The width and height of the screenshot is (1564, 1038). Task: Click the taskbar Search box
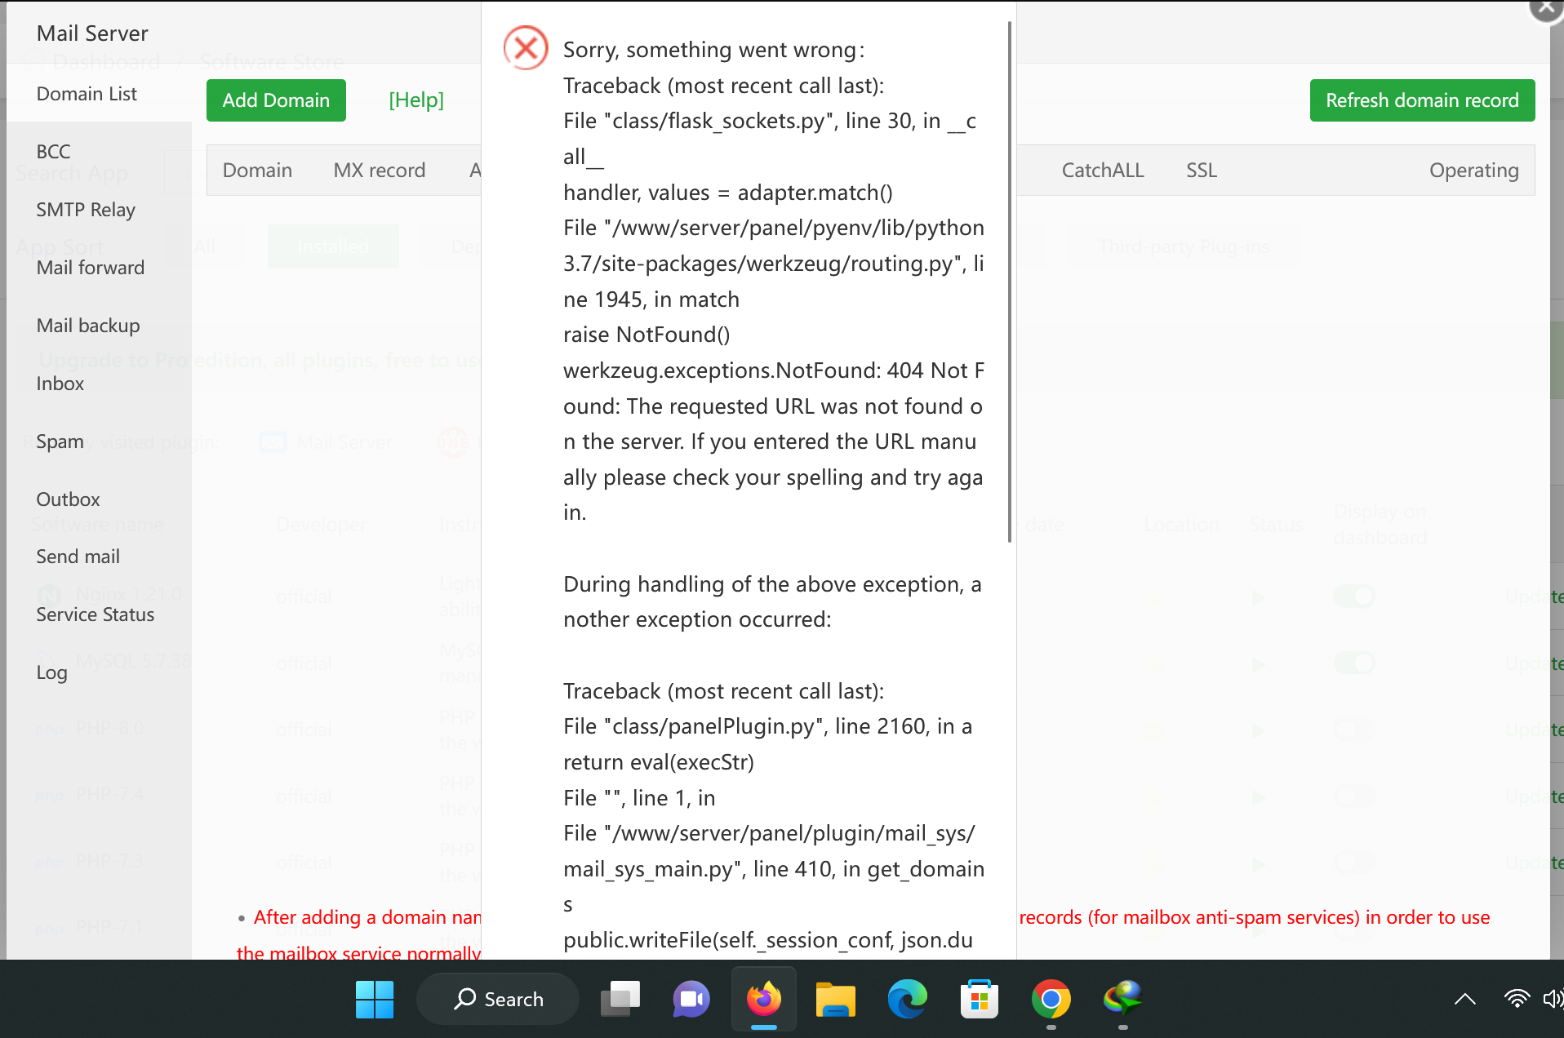pos(498,999)
